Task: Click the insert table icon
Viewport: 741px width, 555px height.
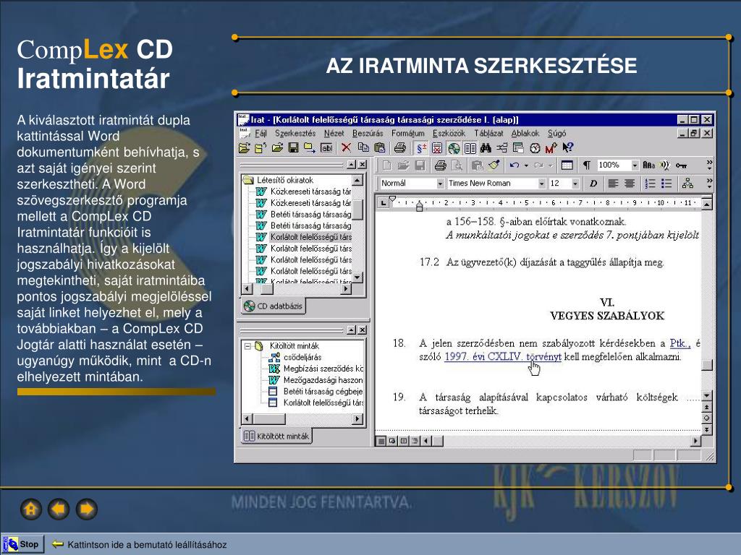Action: point(567,165)
